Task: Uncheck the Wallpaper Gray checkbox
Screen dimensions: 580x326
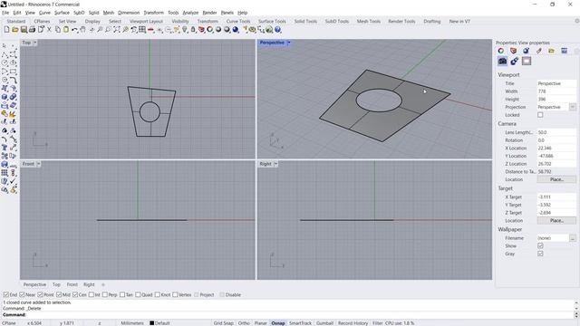Action: (x=540, y=254)
